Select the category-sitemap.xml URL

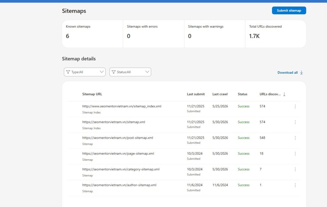pyautogui.click(x=121, y=169)
